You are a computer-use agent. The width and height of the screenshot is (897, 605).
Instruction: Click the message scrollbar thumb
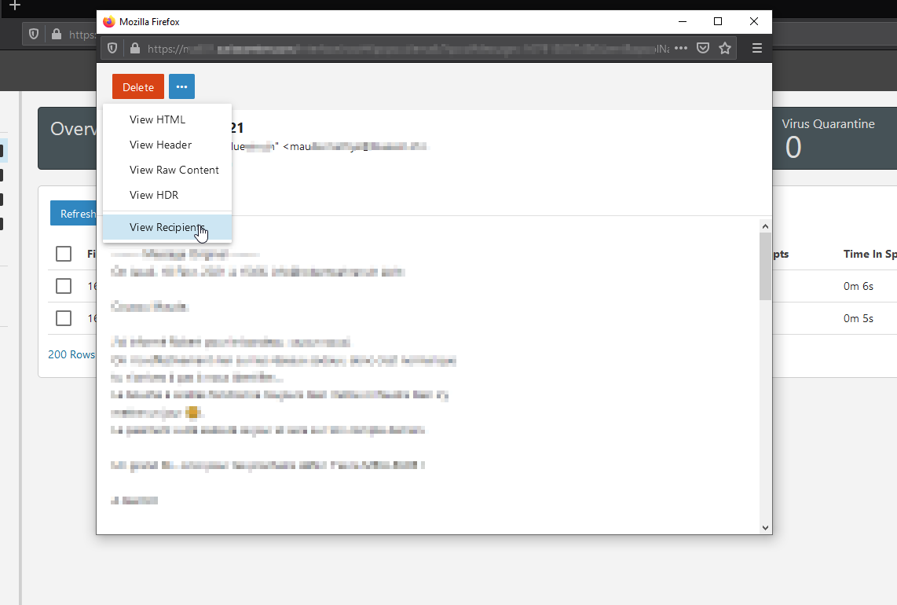765,266
